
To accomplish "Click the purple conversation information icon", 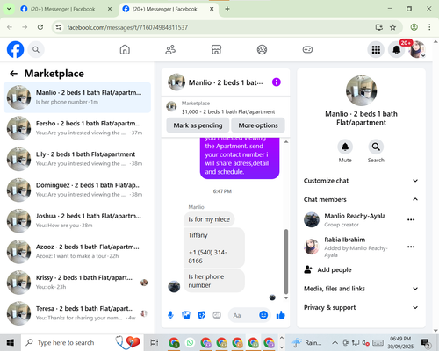I will tap(277, 82).
